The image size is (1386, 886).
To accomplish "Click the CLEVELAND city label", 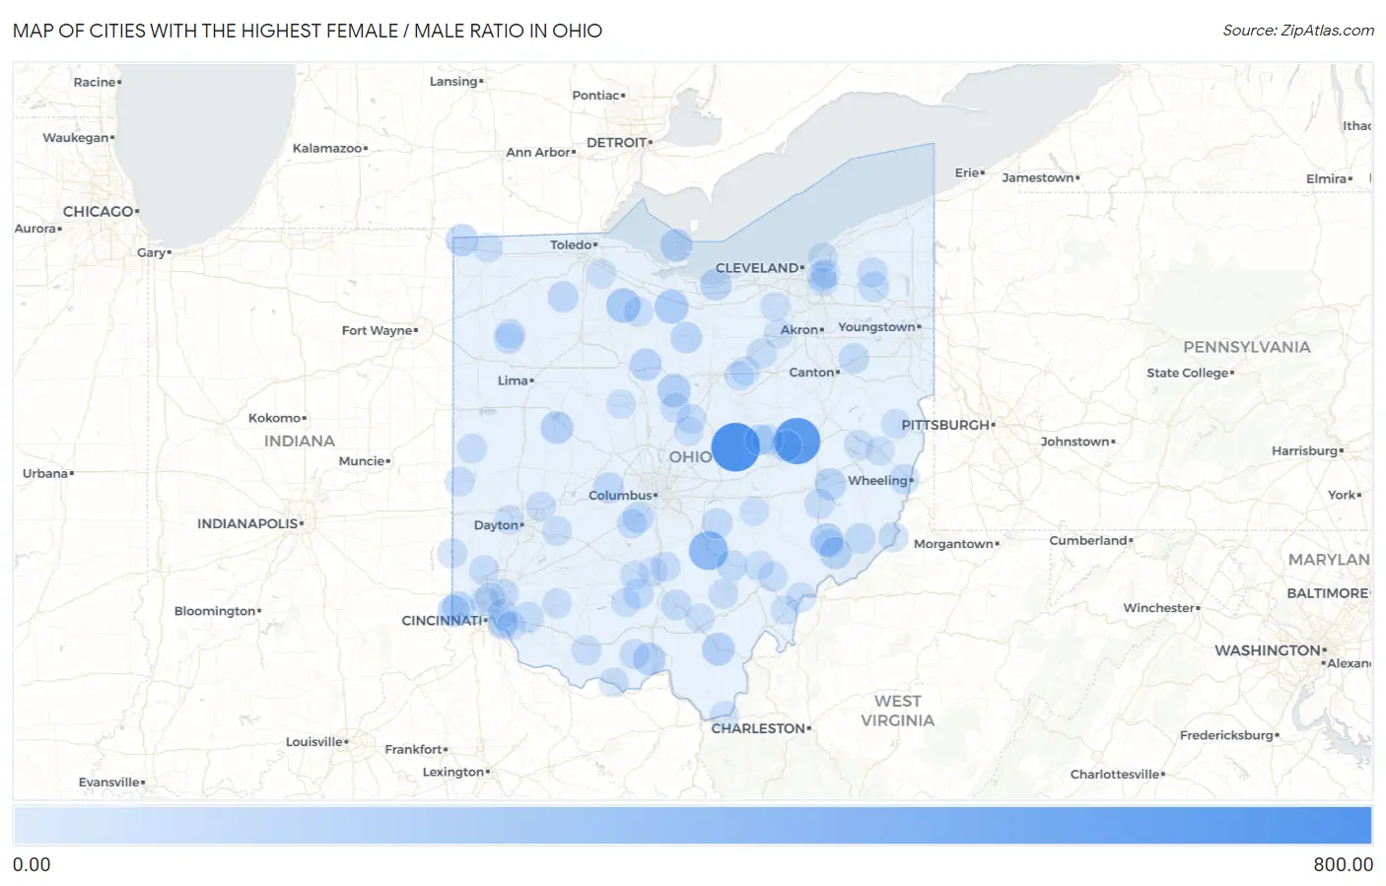I will coord(757,268).
